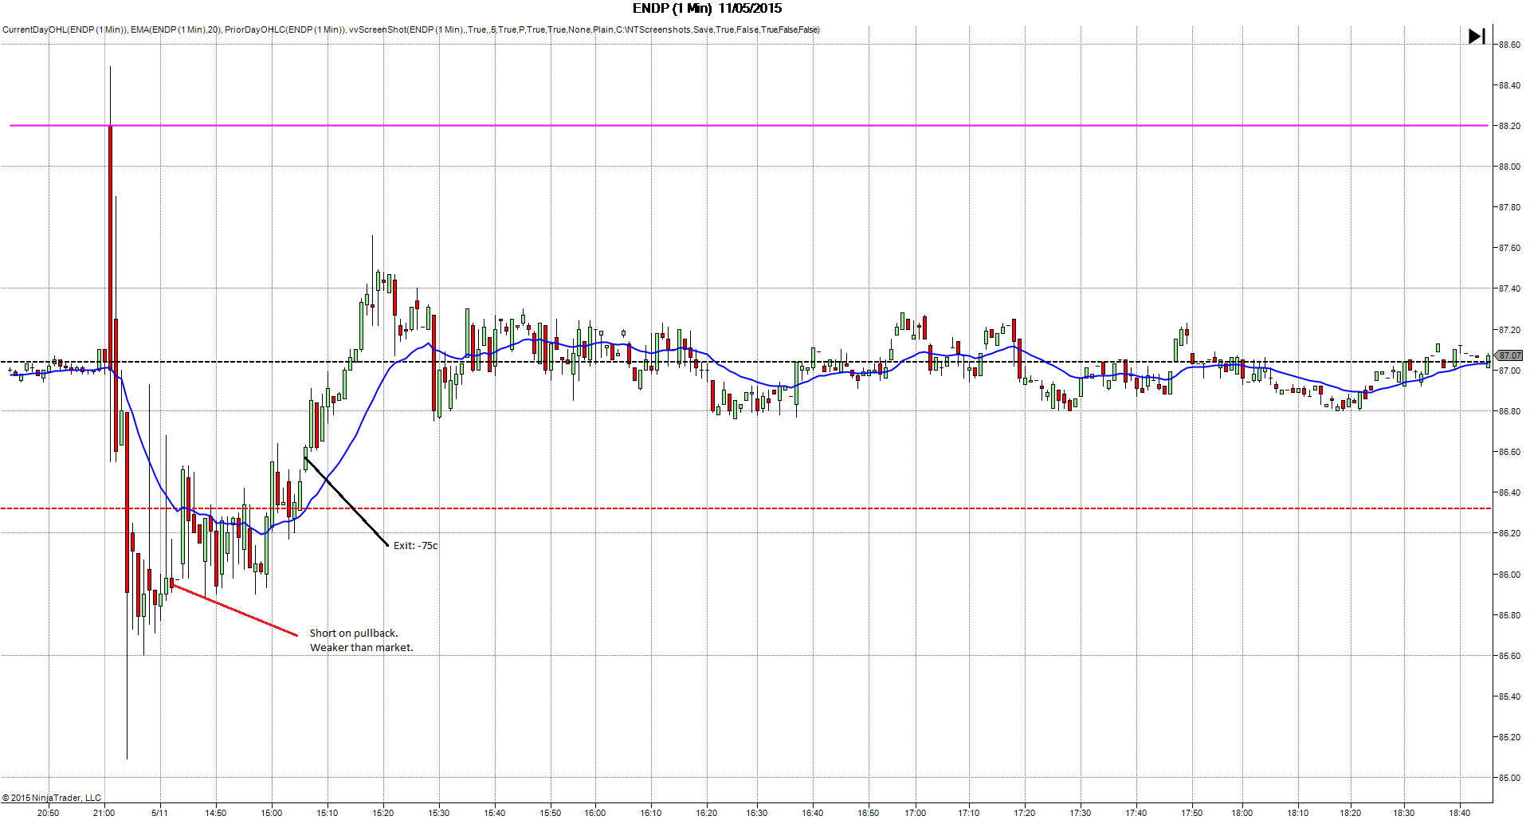Click the 86.80 price axis label

1509,411
